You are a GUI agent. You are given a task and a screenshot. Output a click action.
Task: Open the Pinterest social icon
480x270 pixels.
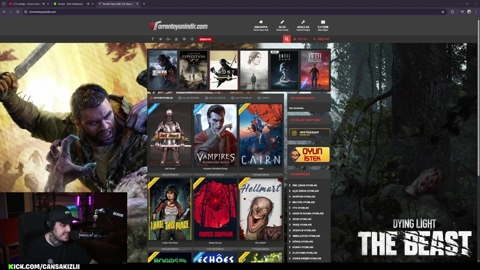coord(184,39)
